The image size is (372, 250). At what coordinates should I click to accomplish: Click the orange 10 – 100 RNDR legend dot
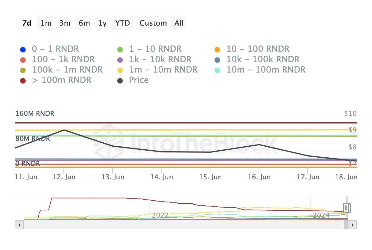click(217, 49)
